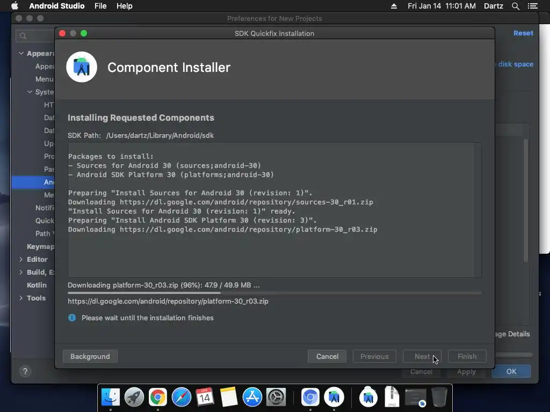
Task: Click OK in the Preferences window
Action: point(511,371)
